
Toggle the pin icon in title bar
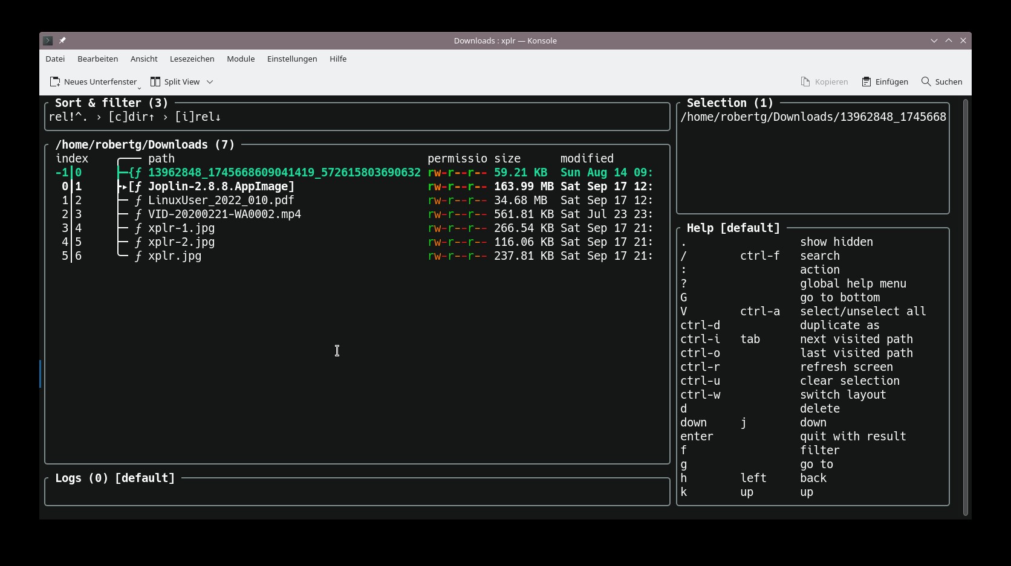coord(62,40)
